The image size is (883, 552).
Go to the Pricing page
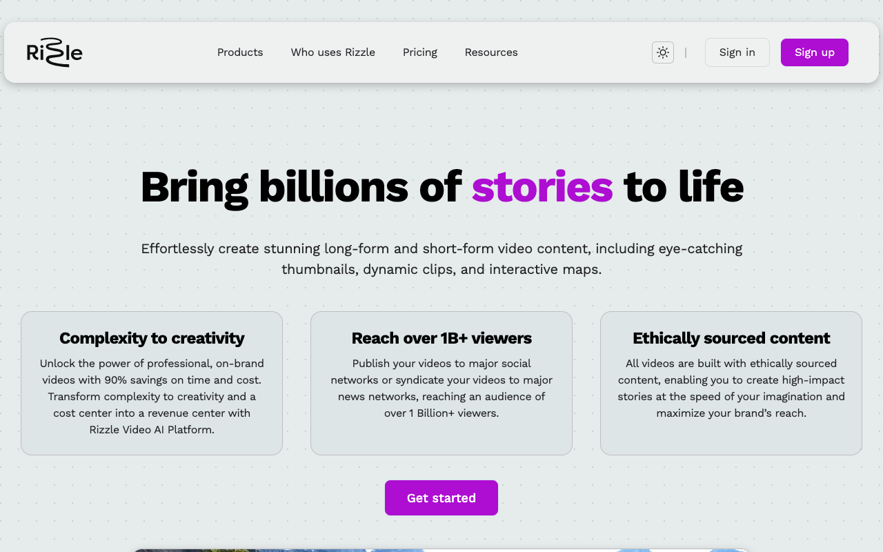pyautogui.click(x=420, y=52)
